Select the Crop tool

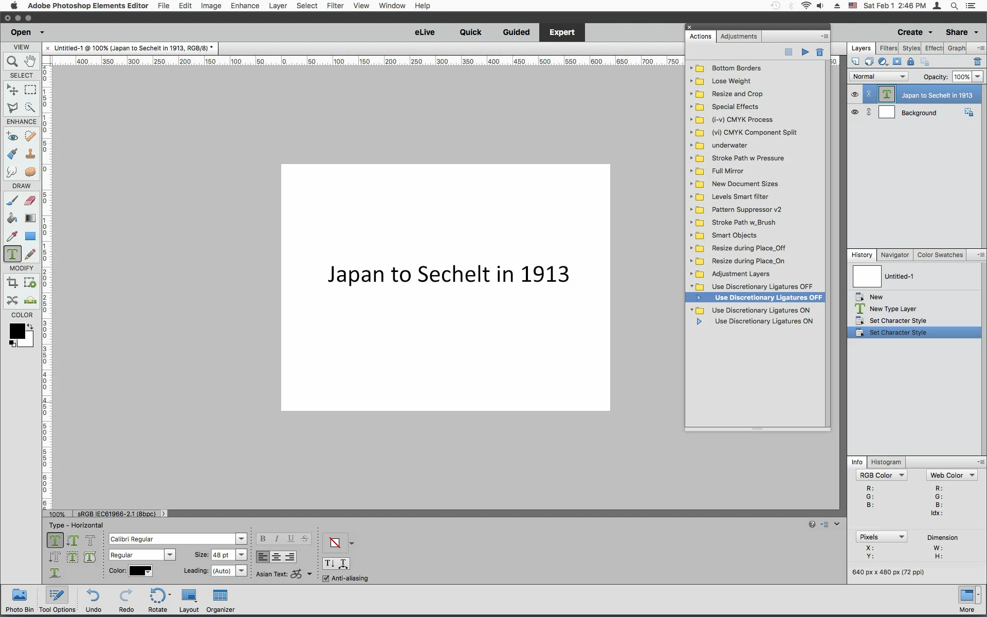click(x=12, y=282)
